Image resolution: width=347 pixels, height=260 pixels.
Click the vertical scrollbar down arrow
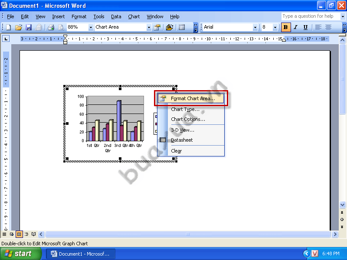tap(342, 205)
